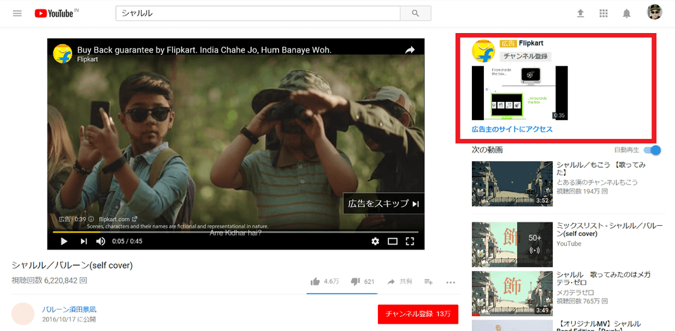The width and height of the screenshot is (675, 331).
Task: Open the add-to-playlist menu
Action: tap(428, 281)
